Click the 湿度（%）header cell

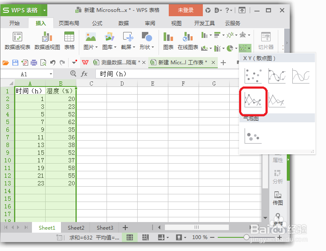tap(61, 91)
